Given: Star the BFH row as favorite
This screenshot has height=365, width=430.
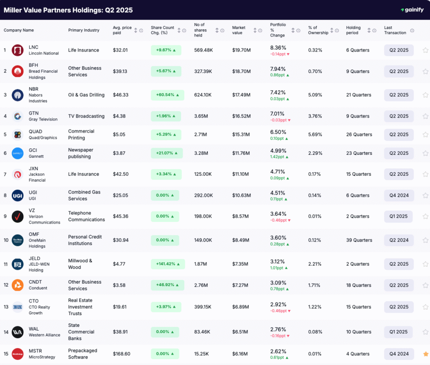Looking at the screenshot, I should [x=425, y=71].
